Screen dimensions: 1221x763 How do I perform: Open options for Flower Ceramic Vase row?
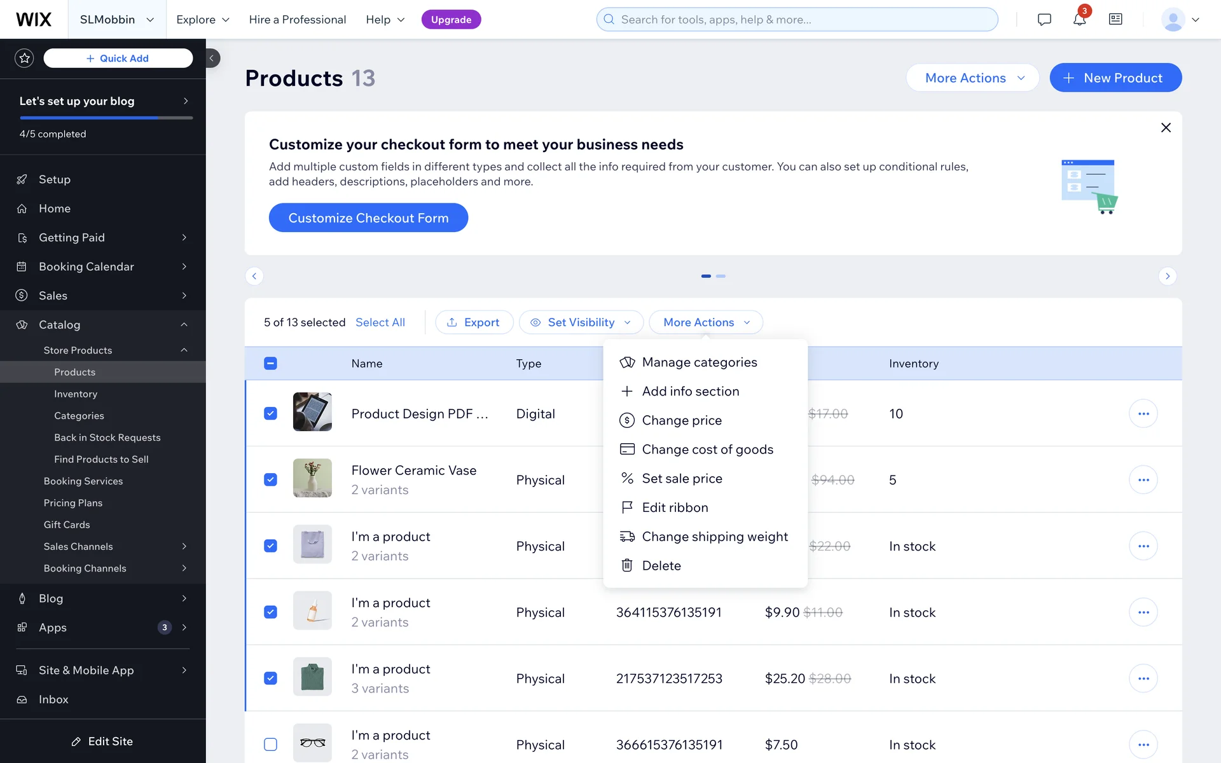point(1143,479)
